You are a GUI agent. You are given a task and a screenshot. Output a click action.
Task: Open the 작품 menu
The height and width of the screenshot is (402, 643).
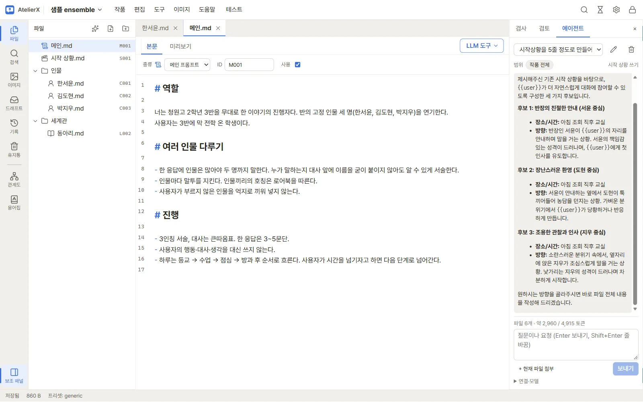click(x=120, y=10)
